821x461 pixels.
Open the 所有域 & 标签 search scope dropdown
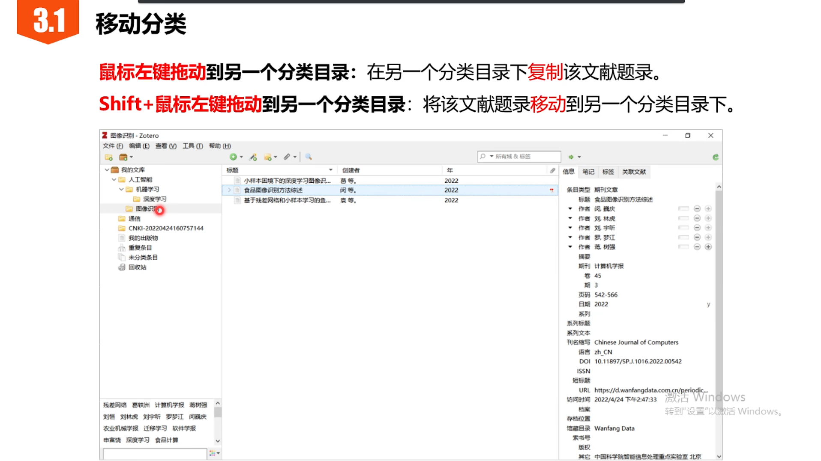coord(491,156)
